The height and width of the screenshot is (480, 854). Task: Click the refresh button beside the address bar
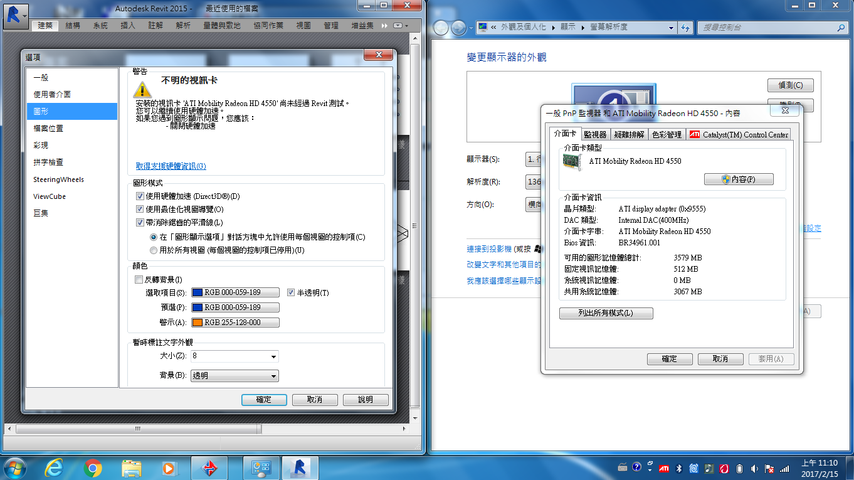click(x=685, y=28)
